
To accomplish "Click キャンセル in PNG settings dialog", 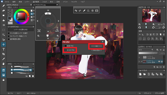I will point(97,50).
